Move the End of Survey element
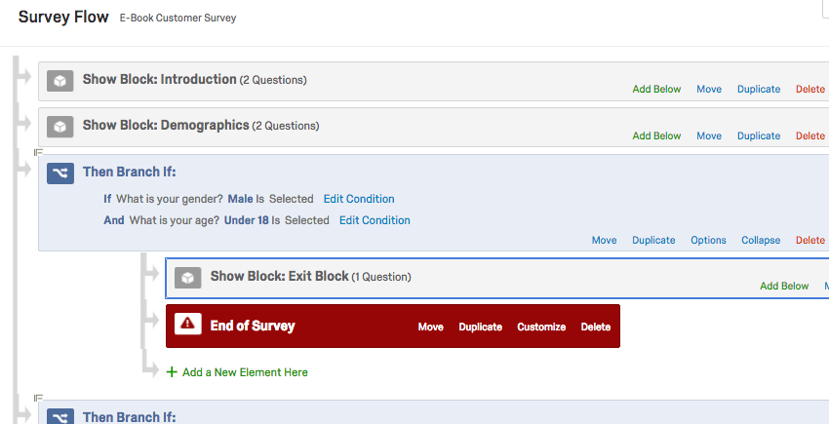This screenshot has height=424, width=829. [431, 328]
